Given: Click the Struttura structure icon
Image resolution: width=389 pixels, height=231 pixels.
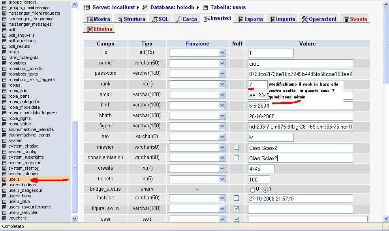Looking at the screenshot, I should [120, 19].
